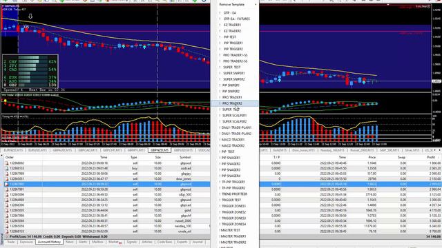This screenshot has height=248, width=442.
Task: Sort history by Profit column header
Action: pyautogui.click(x=431, y=158)
